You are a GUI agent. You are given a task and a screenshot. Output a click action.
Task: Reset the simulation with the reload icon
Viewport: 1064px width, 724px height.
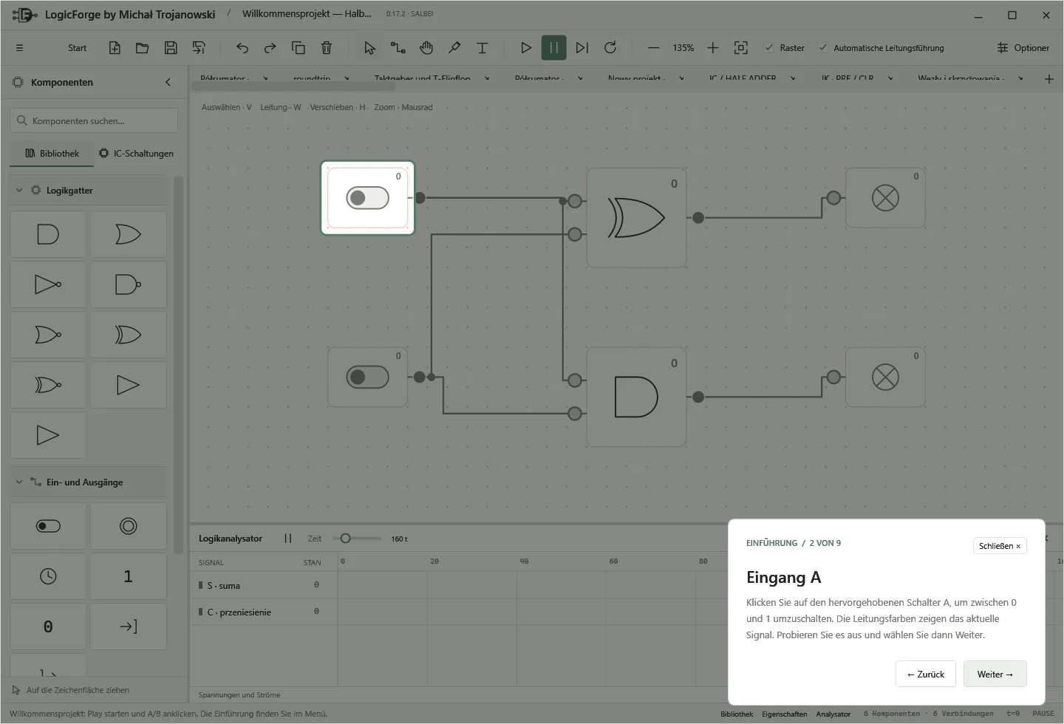pyautogui.click(x=610, y=48)
